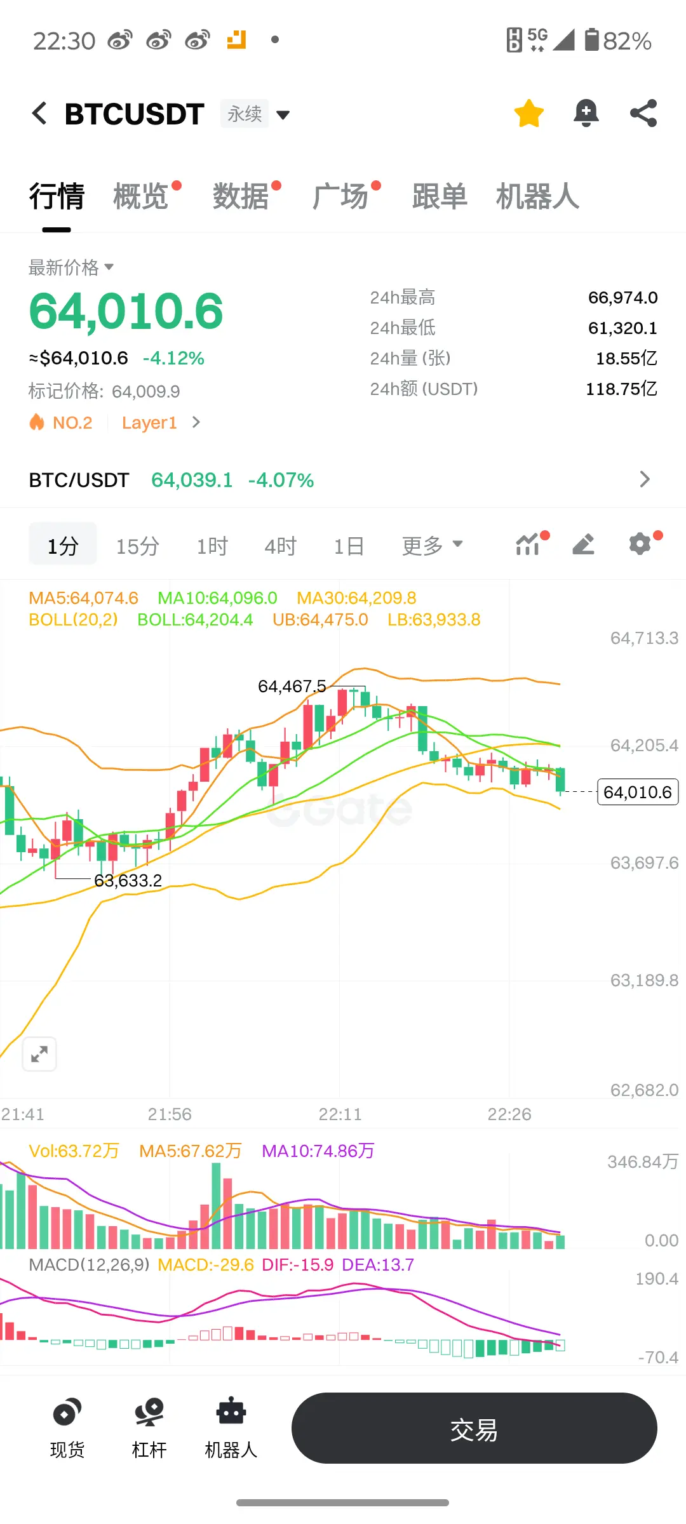The image size is (686, 1524).
Task: Tap the BTCUSDT pair title
Action: click(134, 114)
